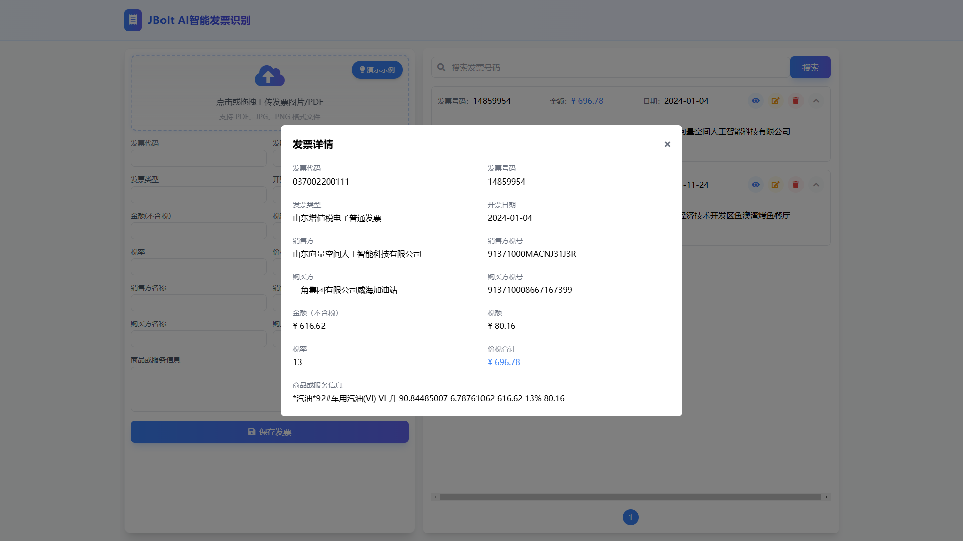Edit invoice 14859954 with the pencil icon
This screenshot has width=963, height=541.
point(775,101)
